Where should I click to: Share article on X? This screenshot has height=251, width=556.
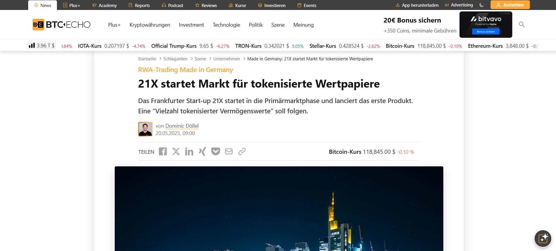point(176,151)
